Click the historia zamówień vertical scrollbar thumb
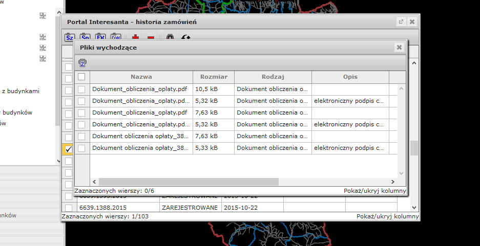This screenshot has height=246, width=480. (x=414, y=148)
